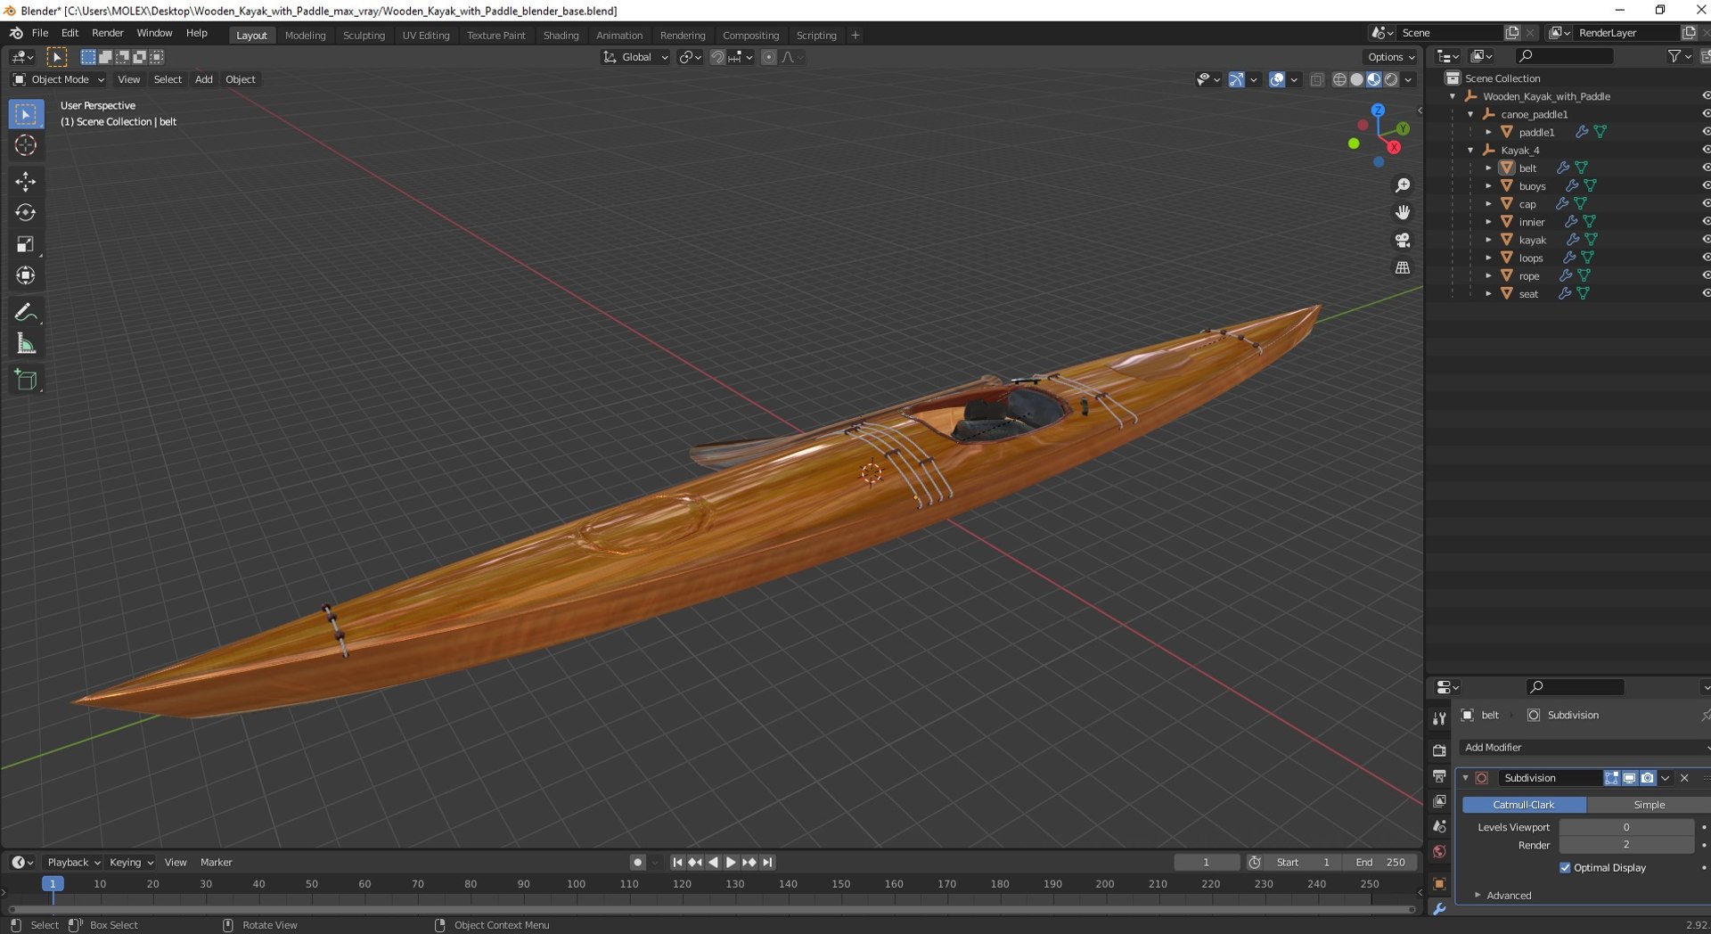Select the Cursor tool in the toolbar
1711x934 pixels.
pos(26,145)
